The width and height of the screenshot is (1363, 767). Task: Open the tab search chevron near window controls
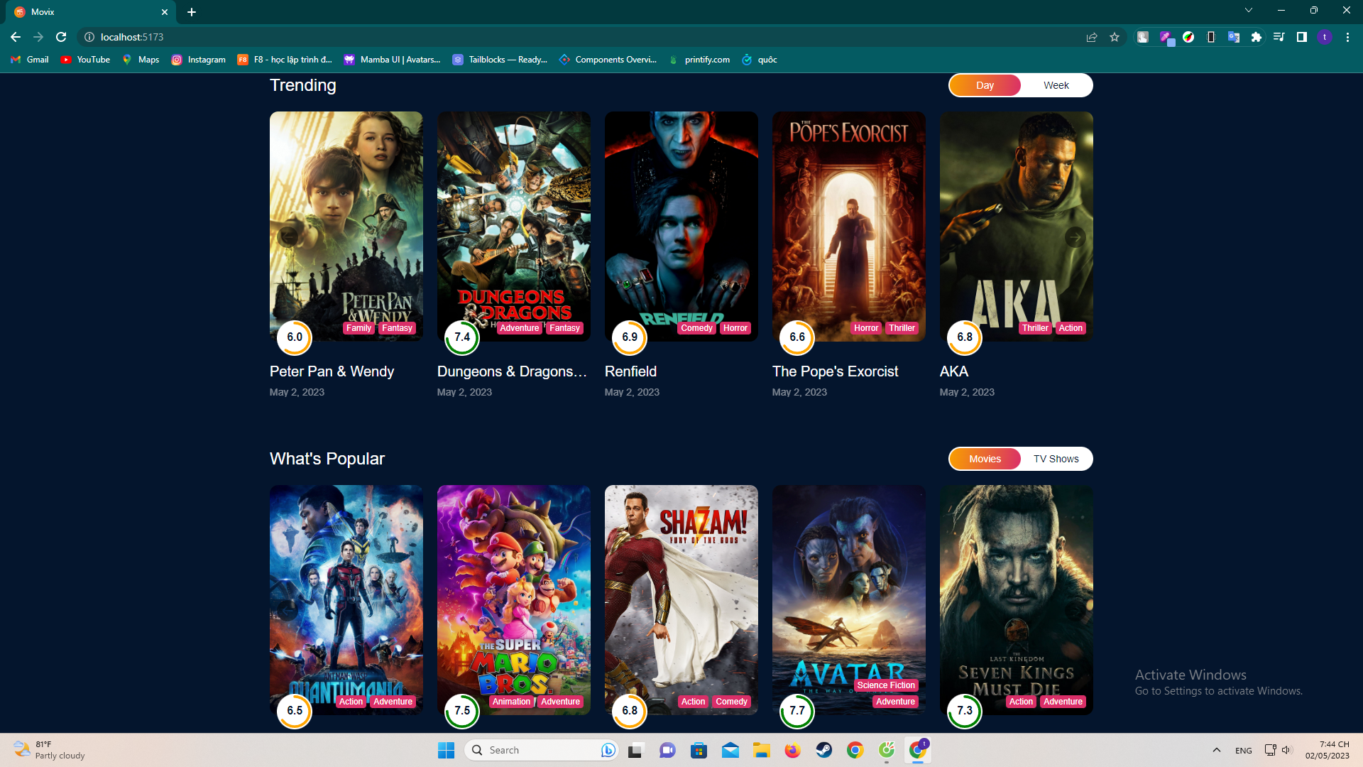coord(1248,10)
